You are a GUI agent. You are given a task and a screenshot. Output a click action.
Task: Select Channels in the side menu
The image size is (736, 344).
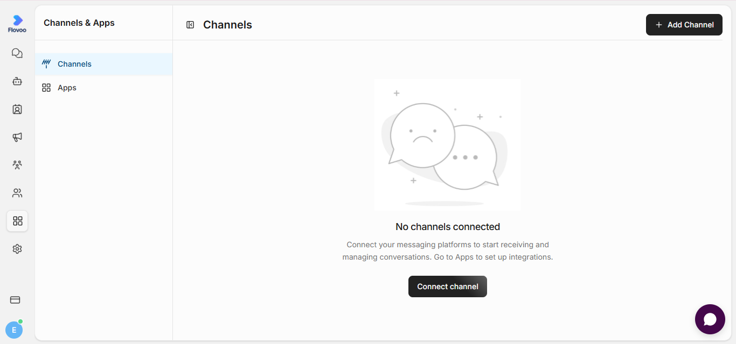[x=104, y=64]
